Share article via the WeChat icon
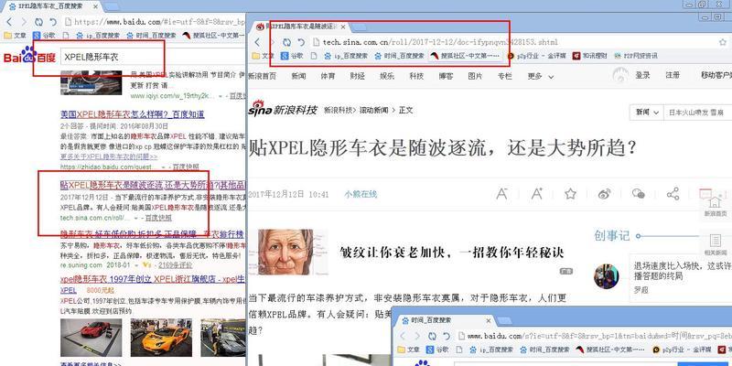 tap(638, 194)
